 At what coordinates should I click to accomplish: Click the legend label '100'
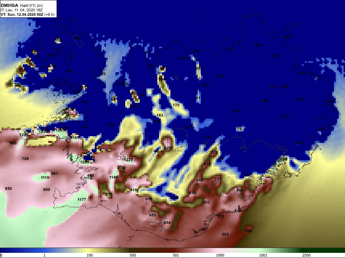90,255
